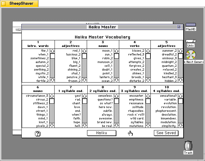Click down arrow of column 5 adjectives
This screenshot has height=161, width=205.
[x=180, y=80]
